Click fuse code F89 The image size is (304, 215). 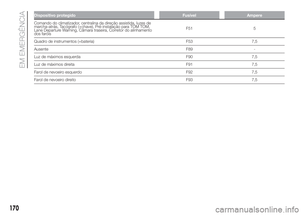coord(189,49)
